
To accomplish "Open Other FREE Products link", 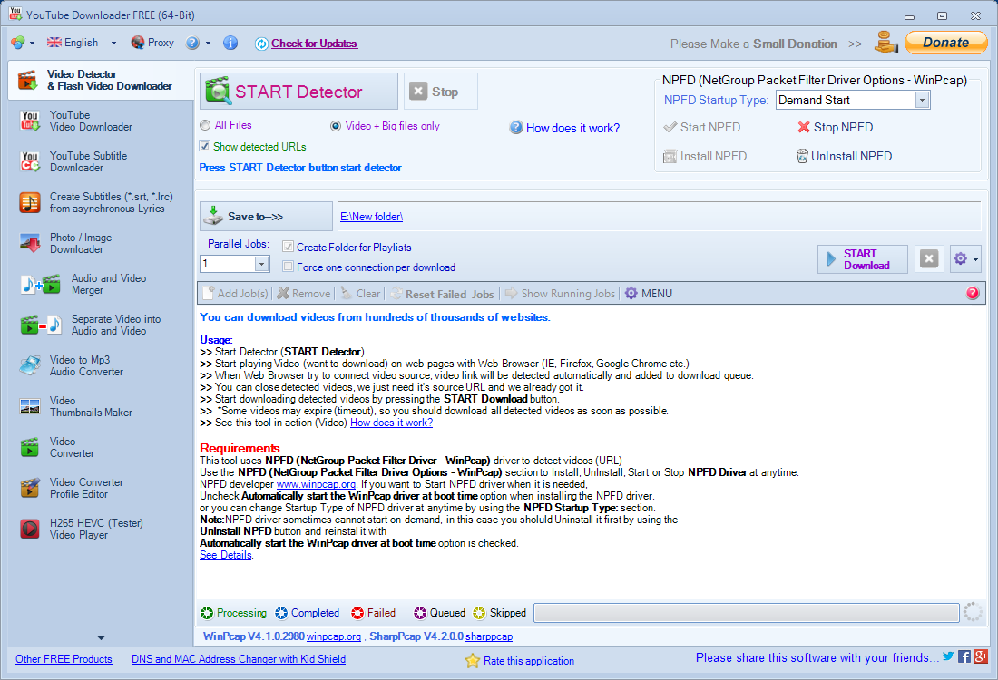I will [x=64, y=659].
